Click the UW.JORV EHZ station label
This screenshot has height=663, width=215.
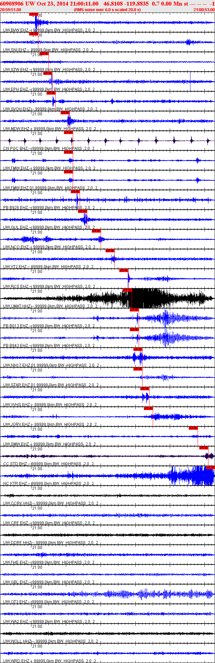tap(50, 424)
